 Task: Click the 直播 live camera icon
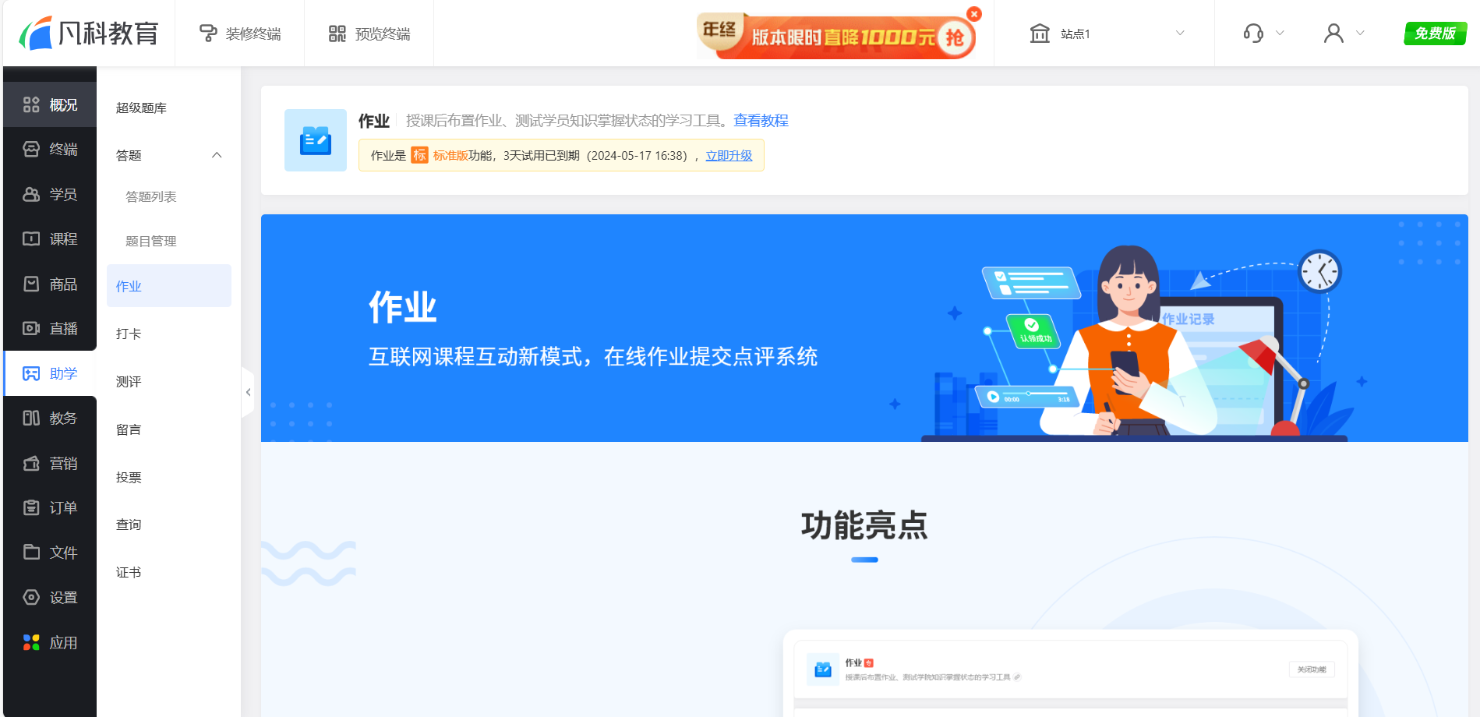[x=31, y=328]
